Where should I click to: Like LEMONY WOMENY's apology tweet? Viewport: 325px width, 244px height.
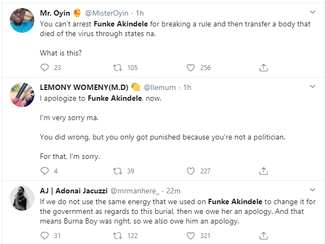coord(190,171)
